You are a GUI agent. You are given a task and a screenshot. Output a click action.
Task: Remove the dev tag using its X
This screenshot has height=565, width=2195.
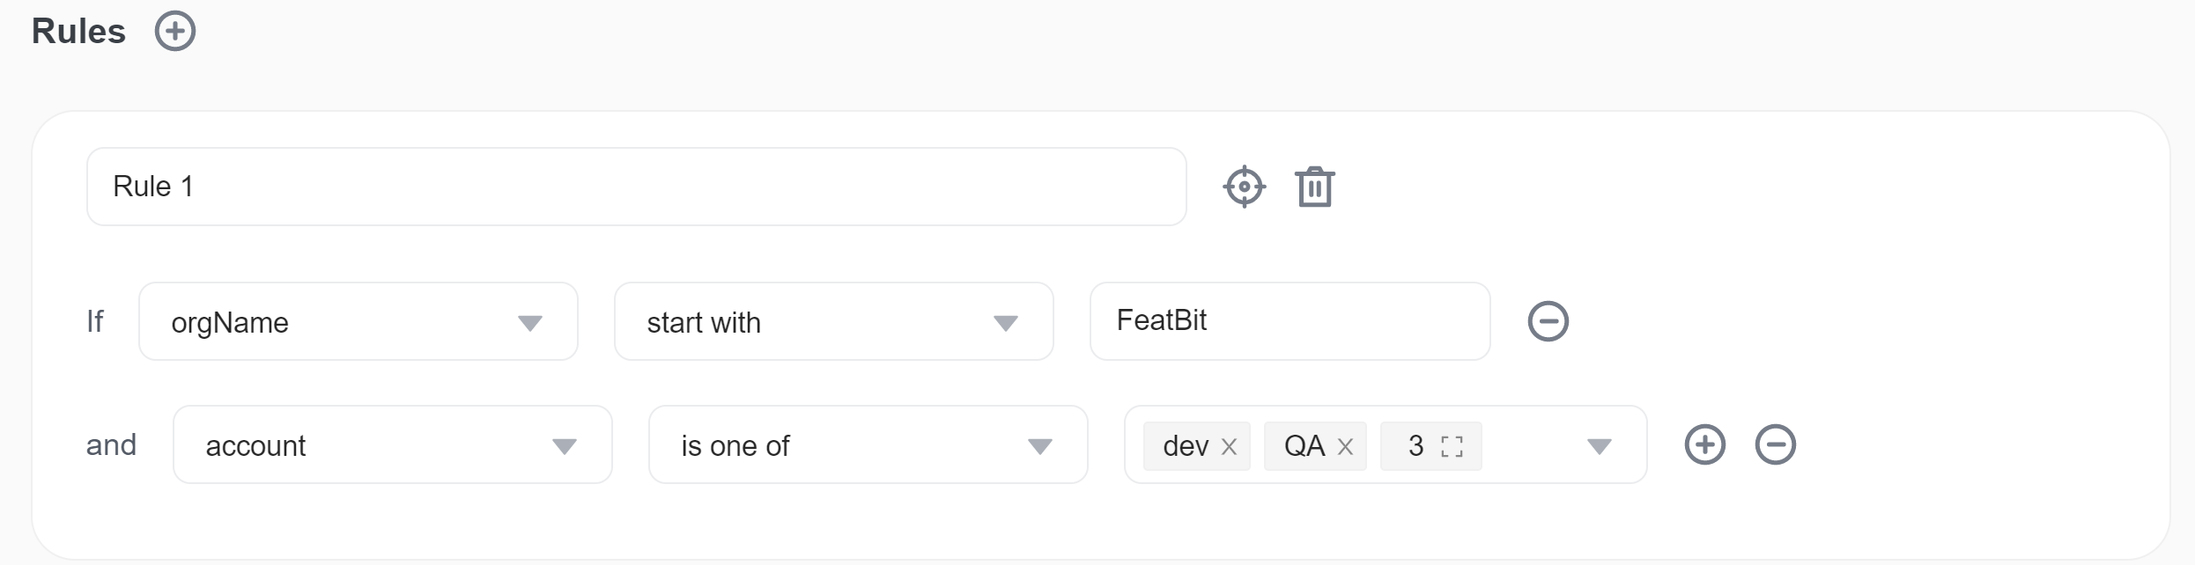(x=1229, y=447)
